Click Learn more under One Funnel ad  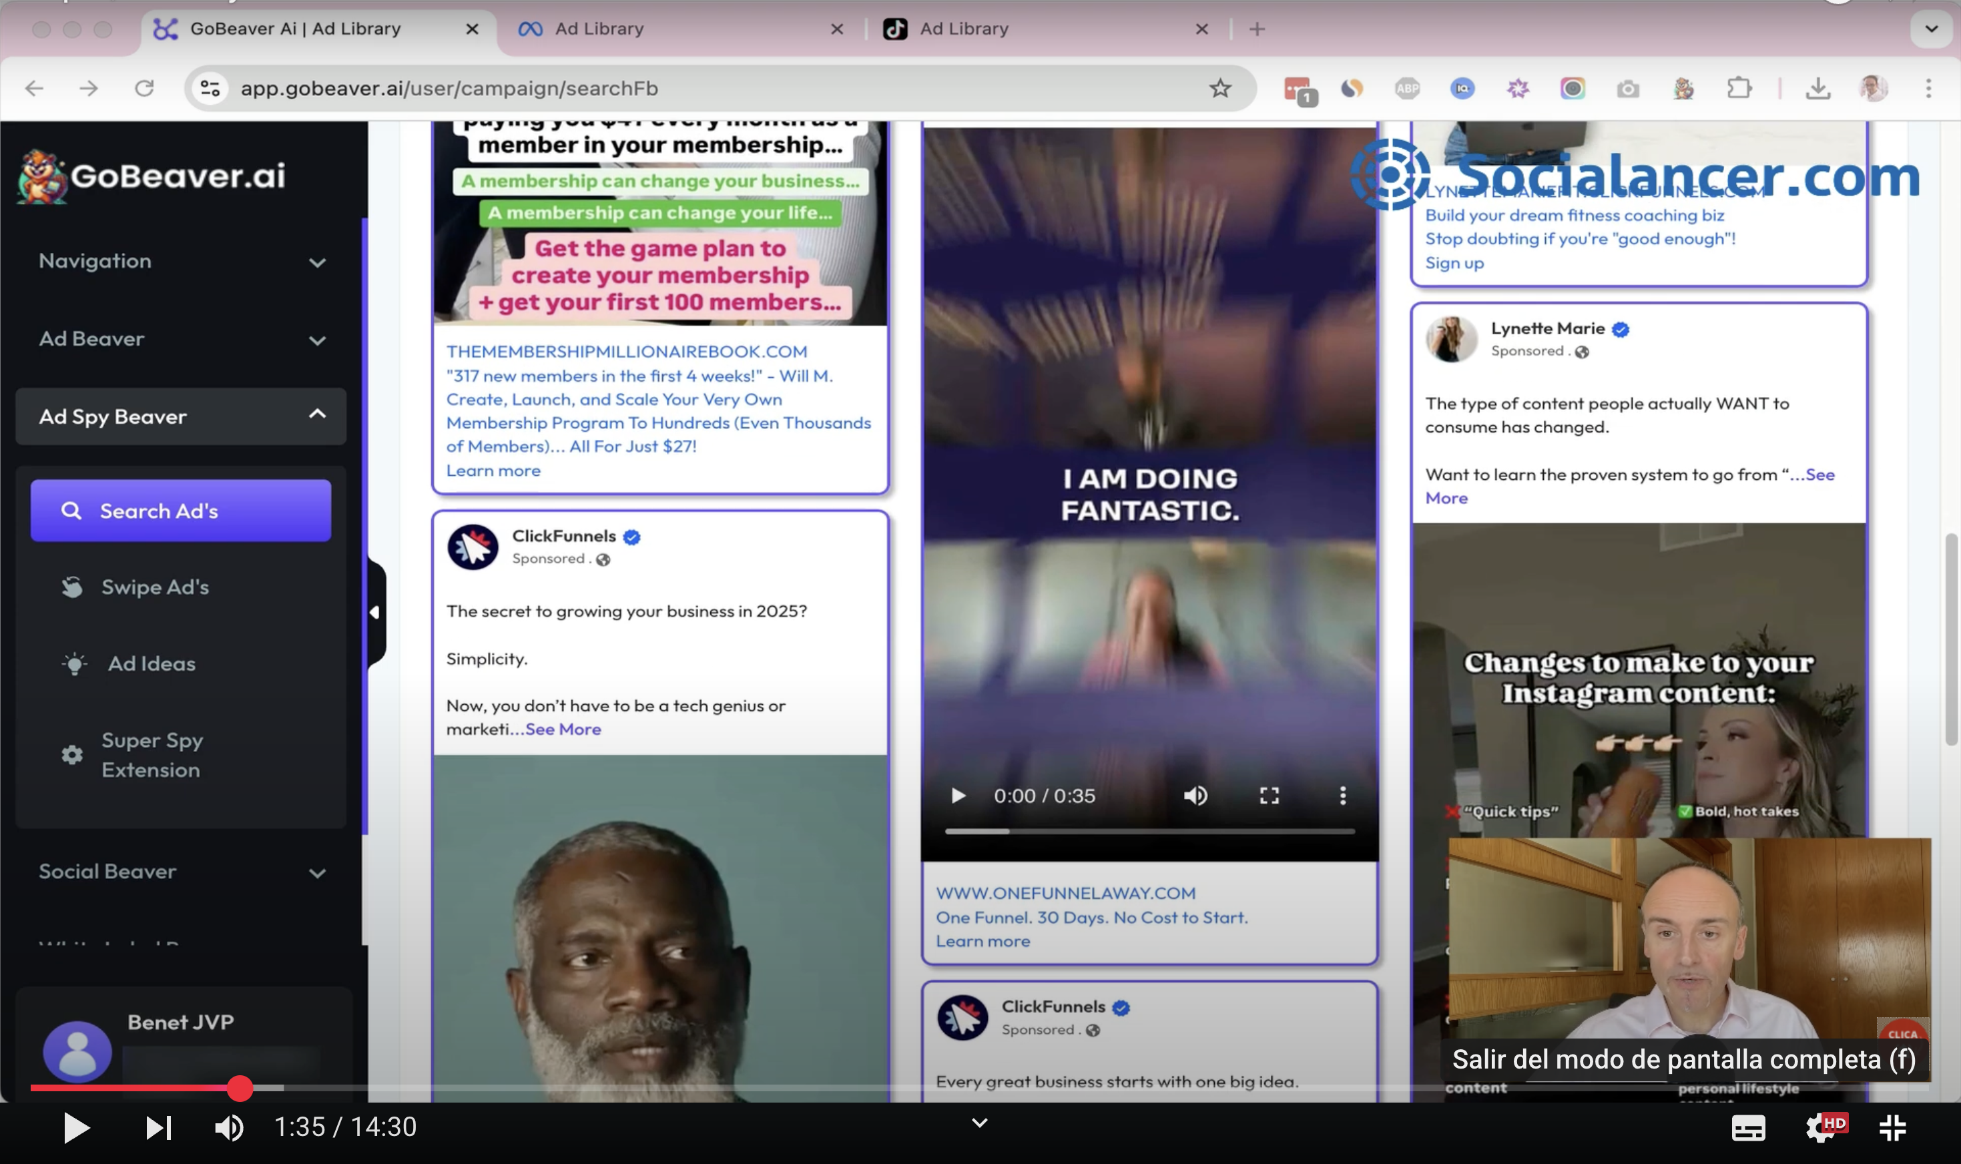(983, 941)
